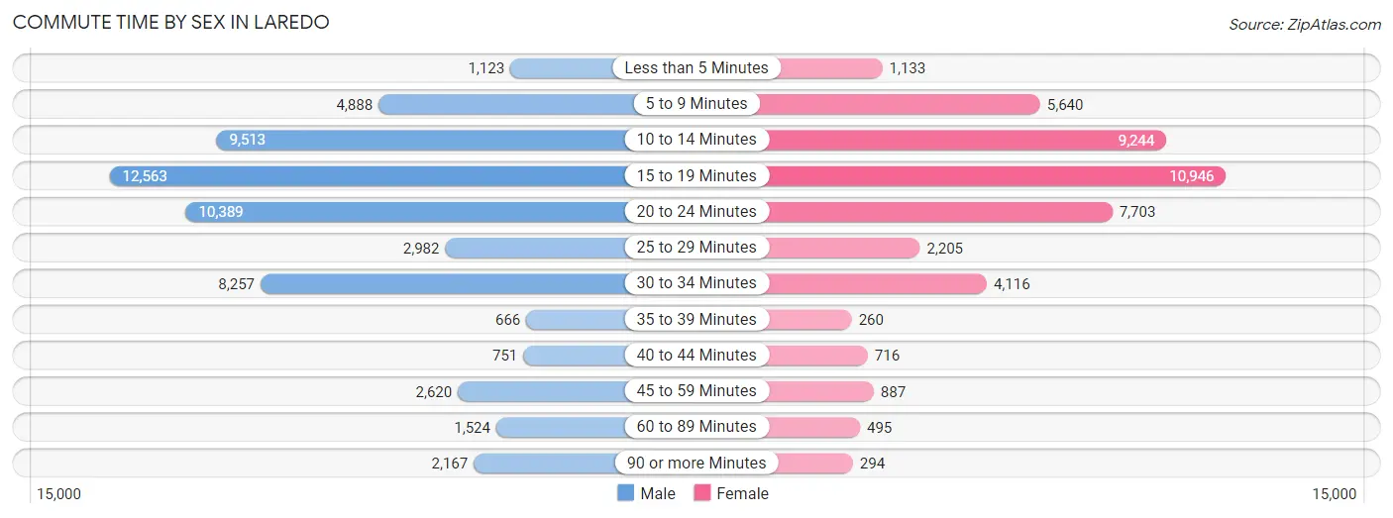Click the 25 to 29 Minutes category label

pyautogui.click(x=696, y=248)
